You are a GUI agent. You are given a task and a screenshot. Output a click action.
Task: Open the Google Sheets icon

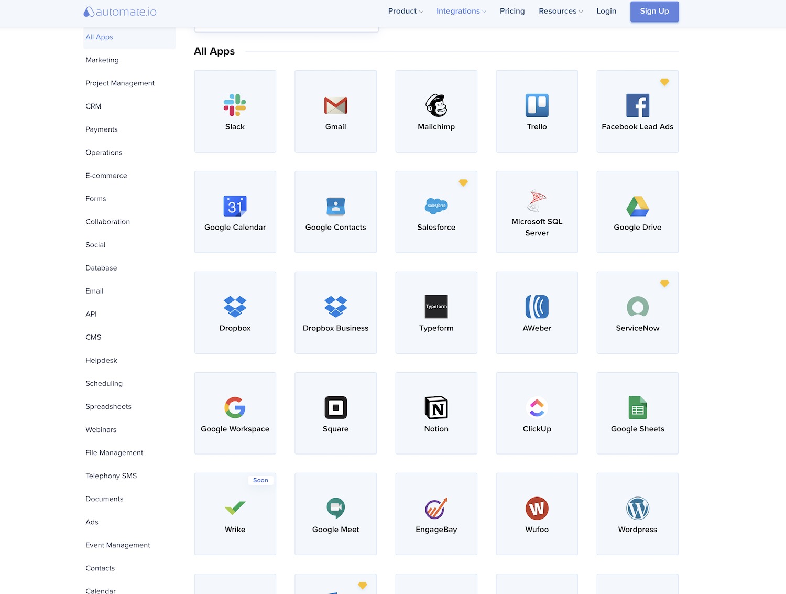637,407
